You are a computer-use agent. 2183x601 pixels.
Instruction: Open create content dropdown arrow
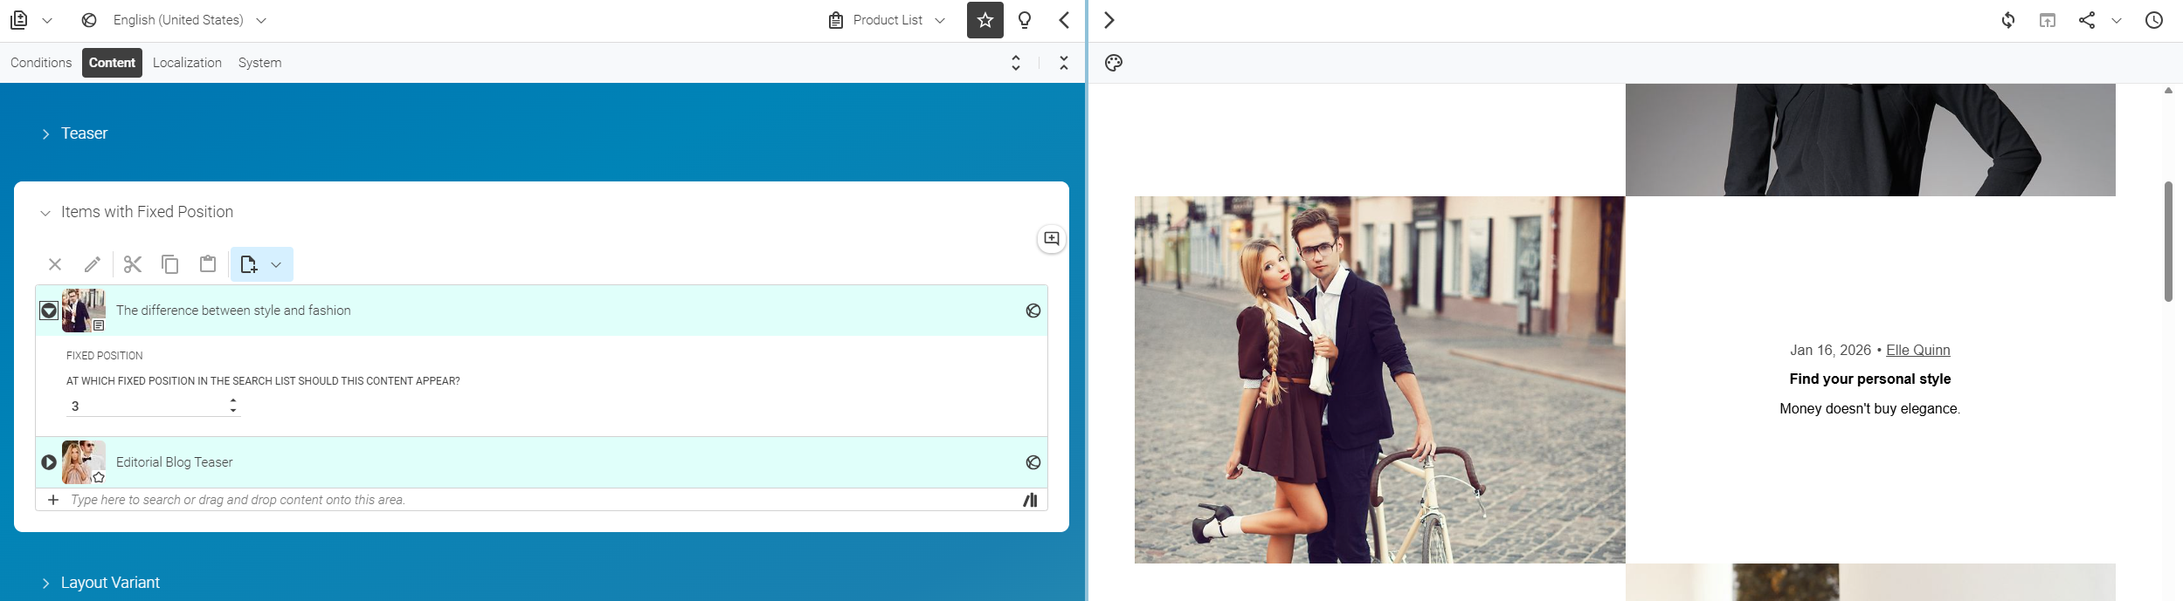pyautogui.click(x=276, y=264)
